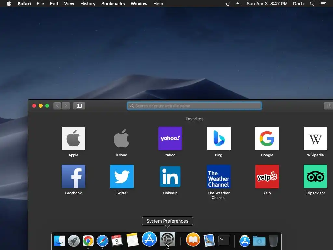Open the Notification Center list icon

[322, 4]
